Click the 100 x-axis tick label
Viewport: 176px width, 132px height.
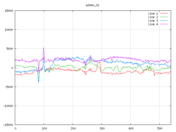click(44, 128)
